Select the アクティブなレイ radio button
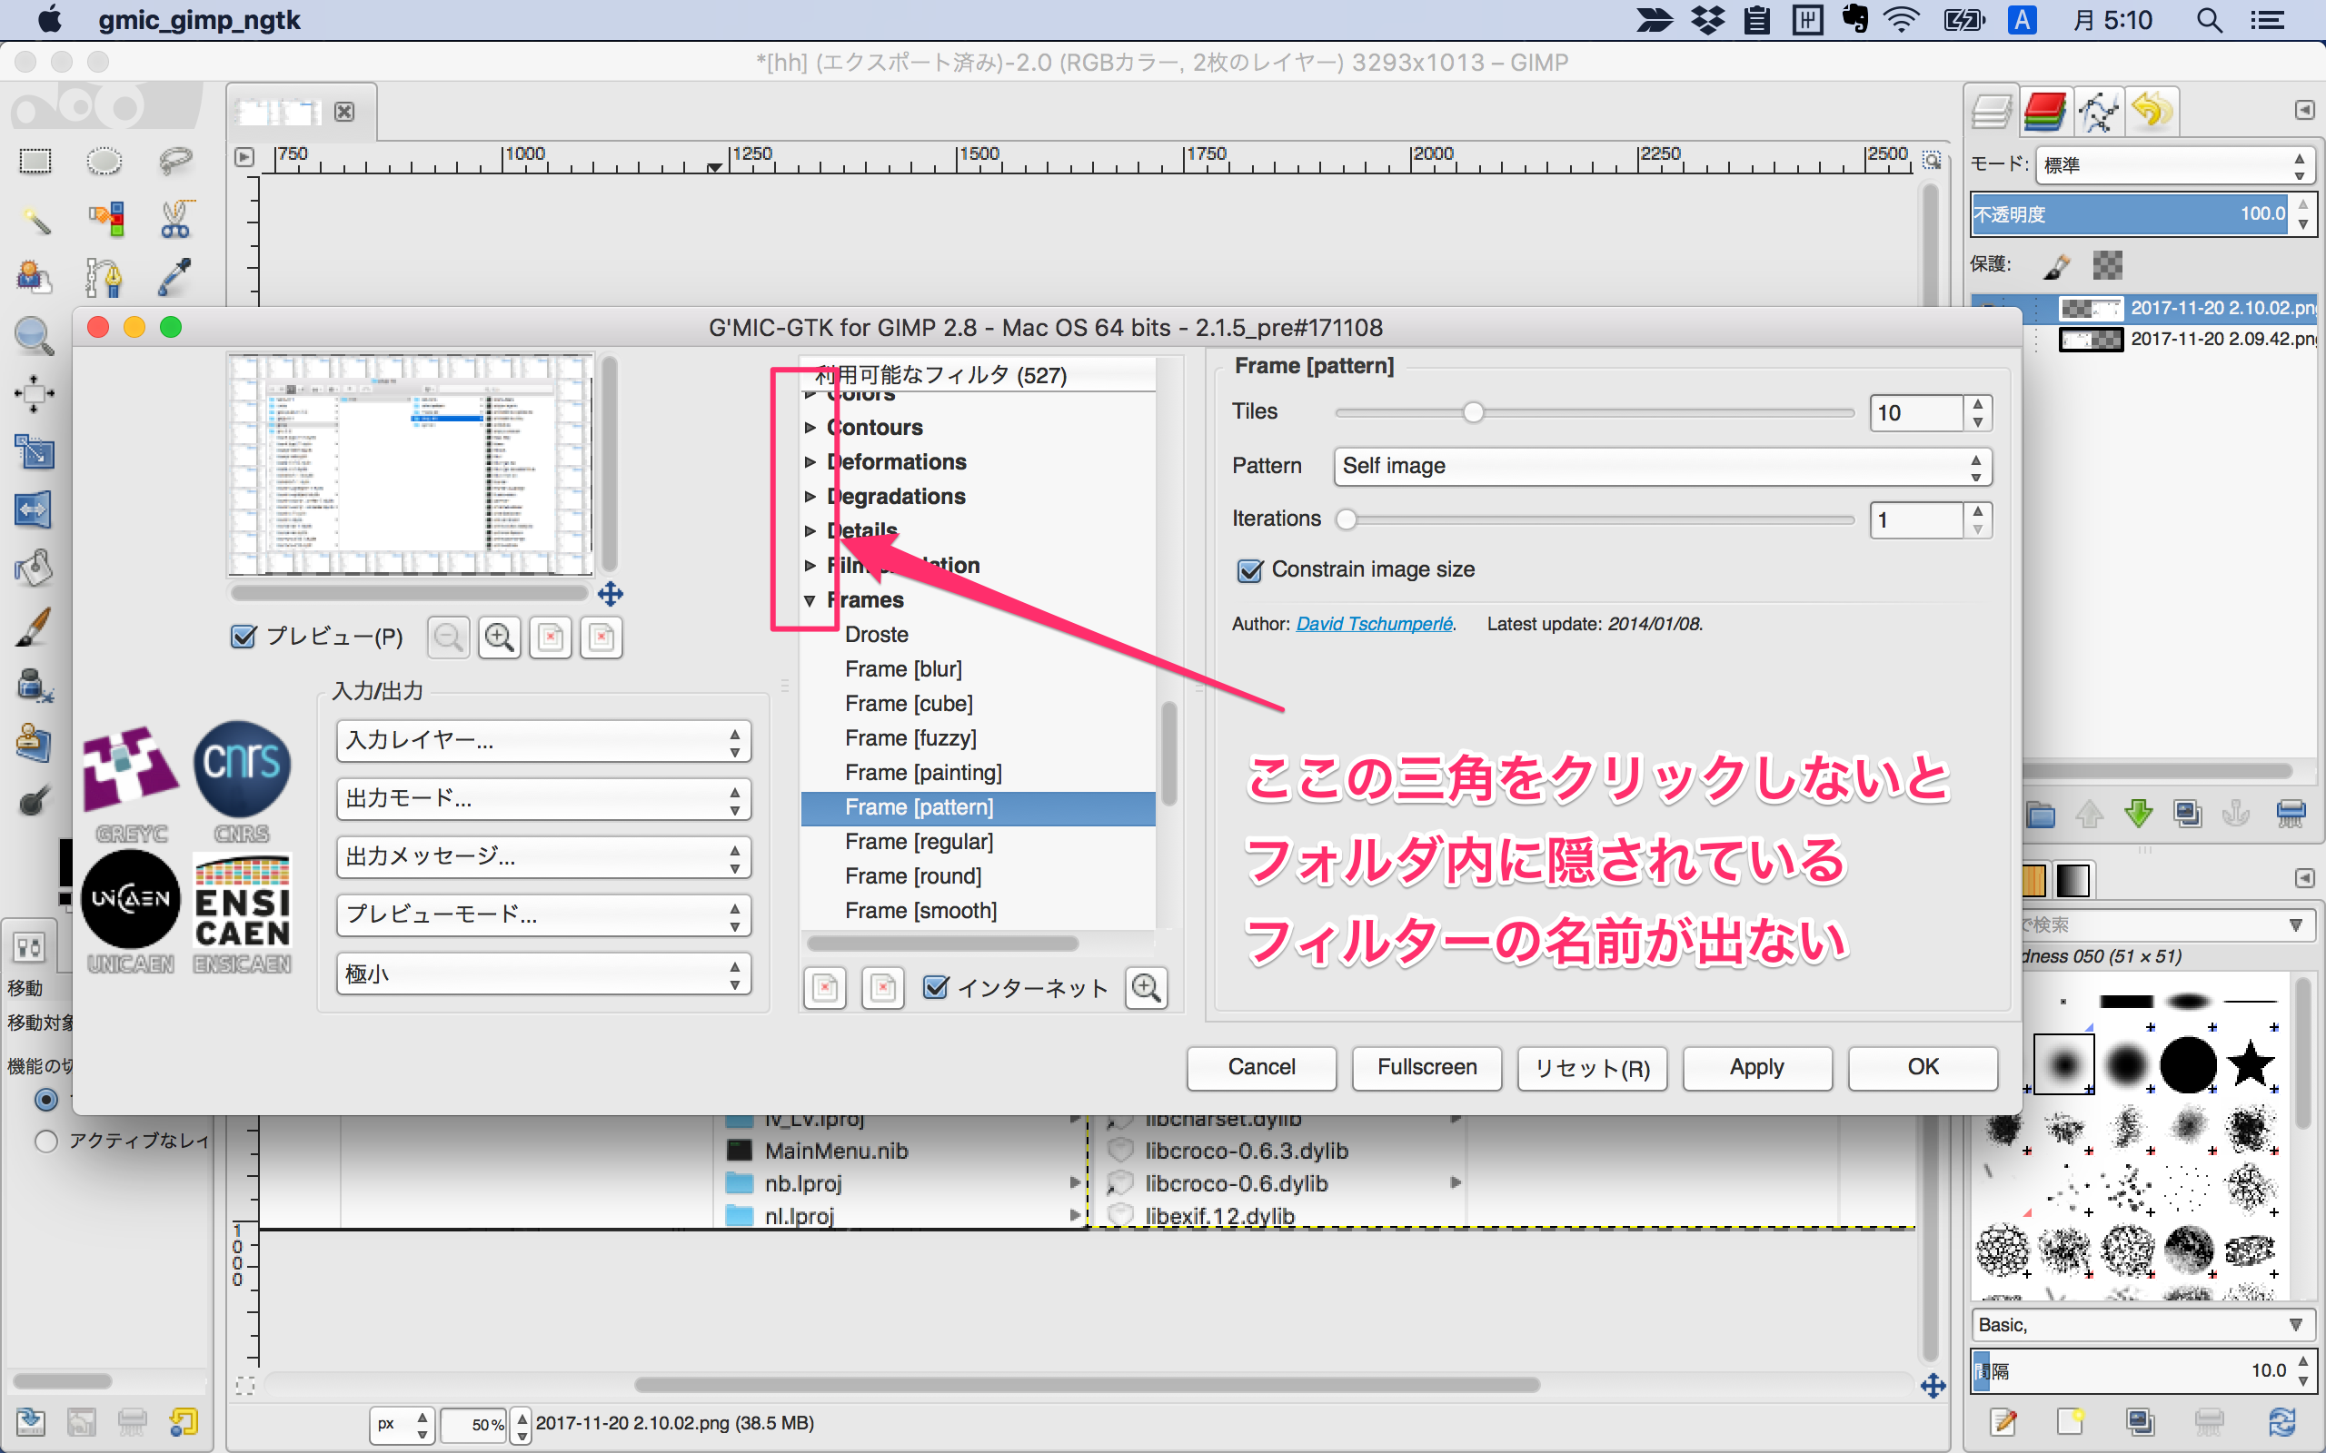Viewport: 2326px width, 1453px height. click(46, 1141)
